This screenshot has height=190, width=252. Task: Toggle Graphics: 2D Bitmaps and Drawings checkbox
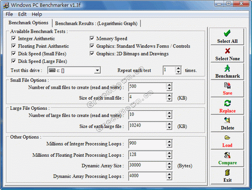92,53
